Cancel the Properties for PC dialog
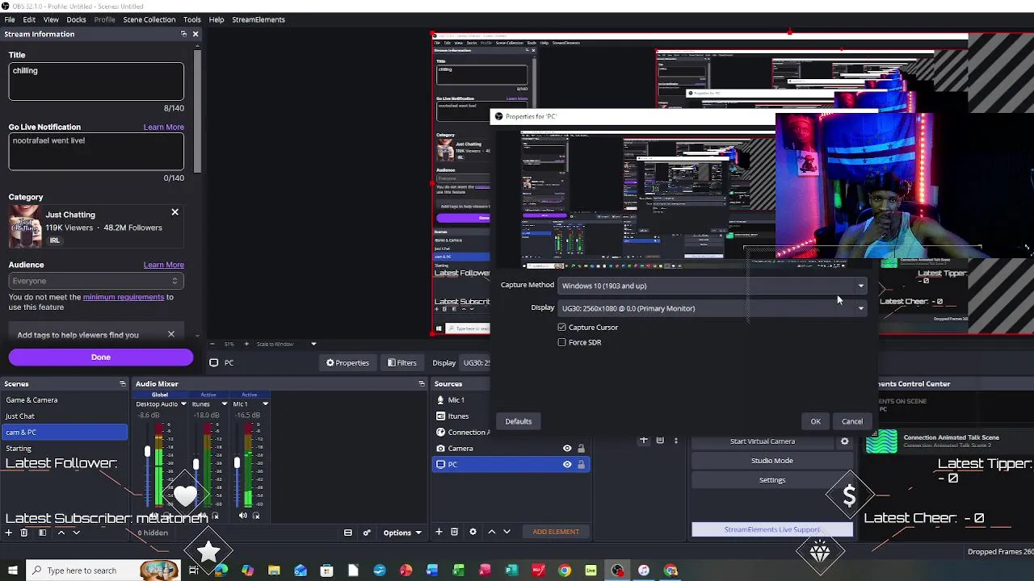This screenshot has width=1034, height=581. (x=852, y=421)
